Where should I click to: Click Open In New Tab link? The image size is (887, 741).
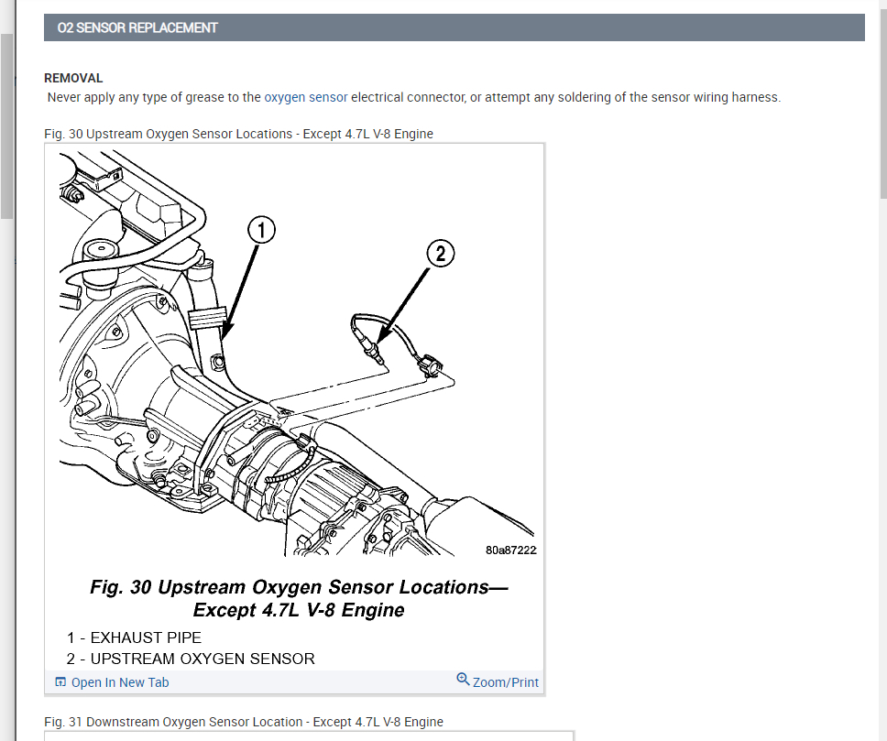click(x=120, y=682)
